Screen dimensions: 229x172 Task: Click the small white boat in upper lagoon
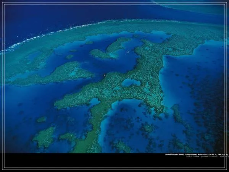pyautogui.click(x=128, y=52)
